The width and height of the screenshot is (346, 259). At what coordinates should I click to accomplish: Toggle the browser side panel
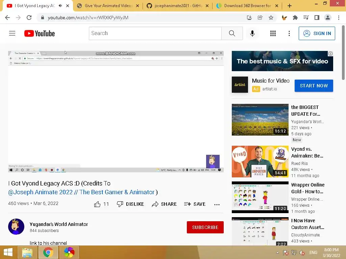point(317,18)
